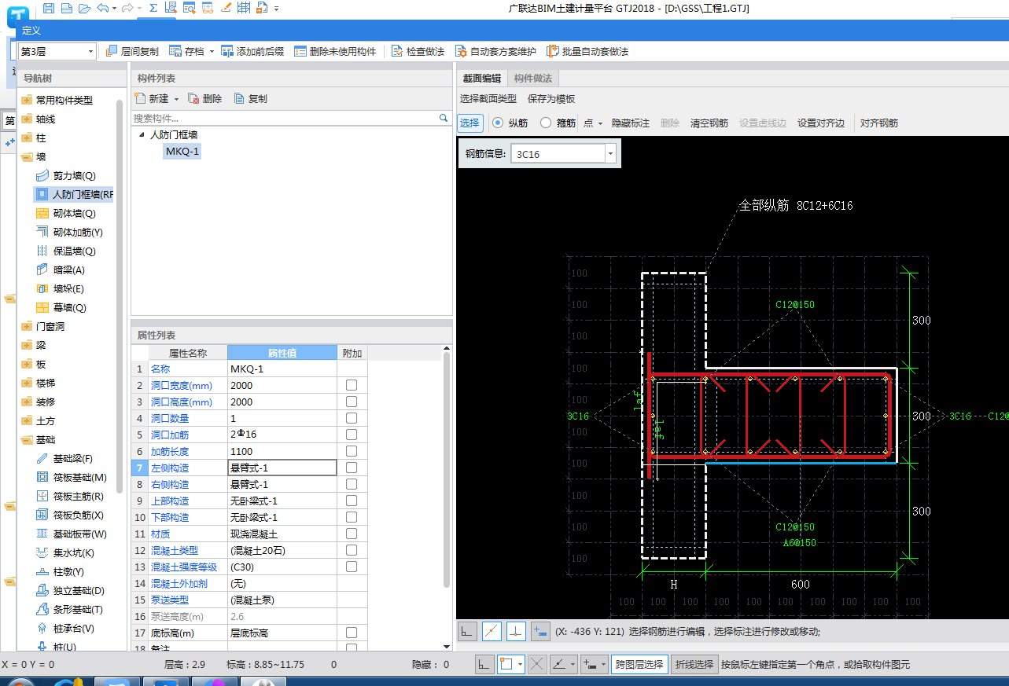Screen dimensions: 1009x686
Task: Open the 新建 dropdown arrow
Action: tap(176, 99)
